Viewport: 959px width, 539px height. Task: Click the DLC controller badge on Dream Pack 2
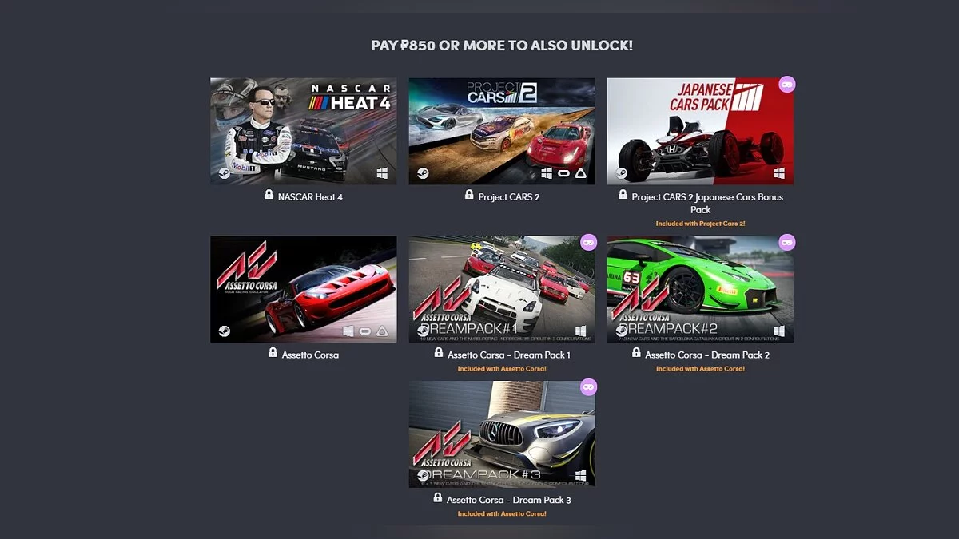tap(786, 242)
